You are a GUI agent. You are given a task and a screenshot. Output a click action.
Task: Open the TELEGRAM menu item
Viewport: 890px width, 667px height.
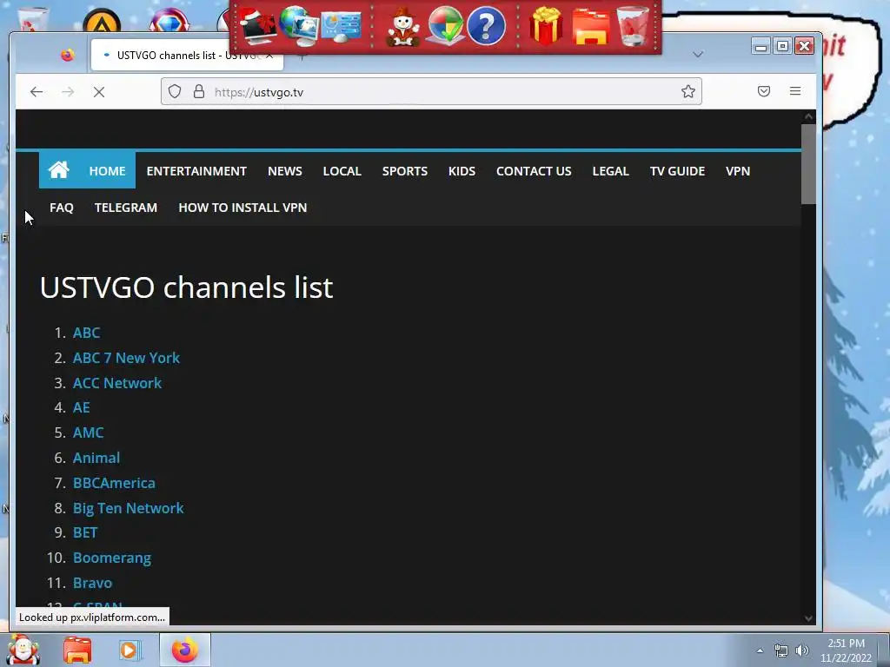click(126, 208)
